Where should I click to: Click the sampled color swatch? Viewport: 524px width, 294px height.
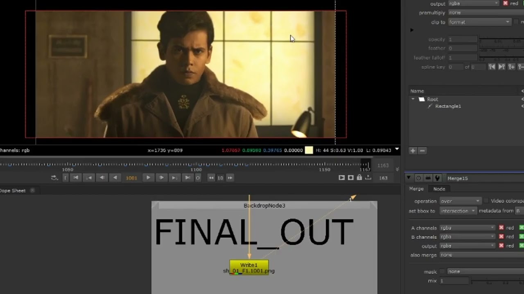pos(309,150)
